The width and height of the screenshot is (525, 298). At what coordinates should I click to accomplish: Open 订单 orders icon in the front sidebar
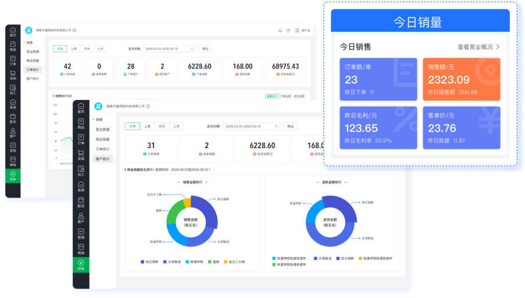81,139
